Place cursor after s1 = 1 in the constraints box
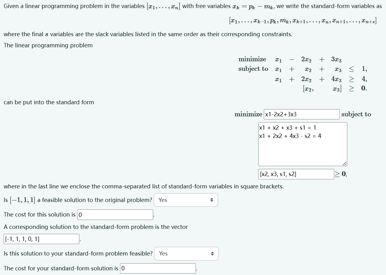Viewport: 386px width, 275px height. [x=316, y=127]
